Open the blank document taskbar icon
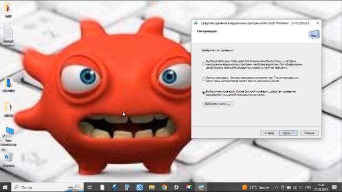342x192 pixels. (102, 187)
